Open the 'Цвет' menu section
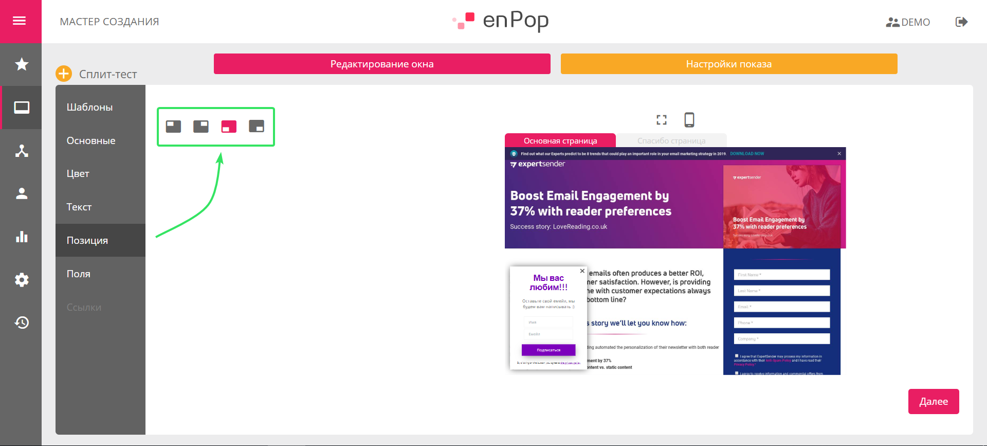Screen dimensions: 987x446 pos(100,174)
